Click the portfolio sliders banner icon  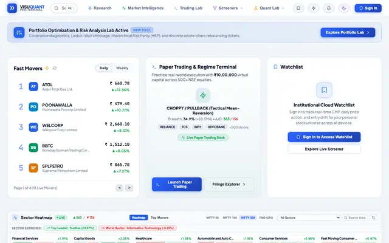19,32
